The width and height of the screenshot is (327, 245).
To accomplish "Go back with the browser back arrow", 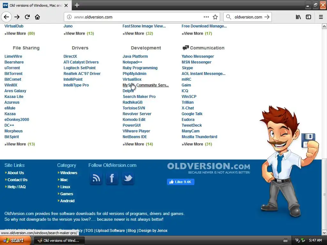I will click(6, 17).
